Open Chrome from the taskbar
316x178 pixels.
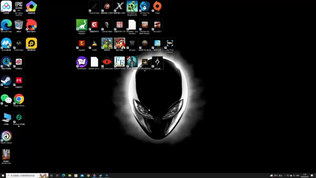(88, 176)
